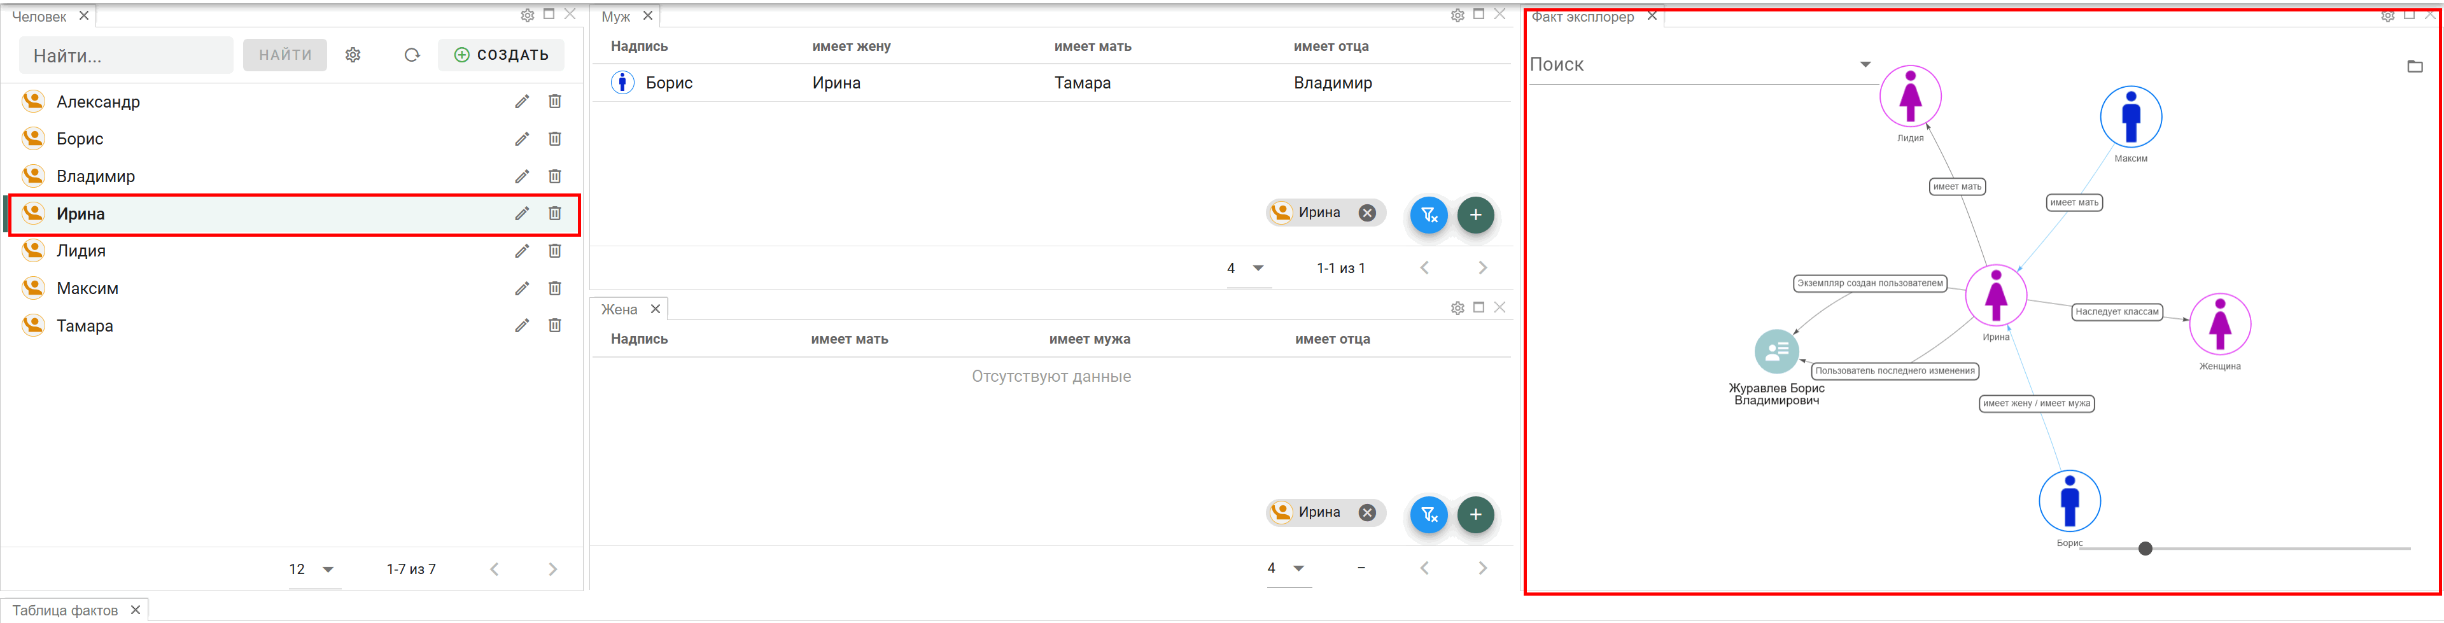2444x623 pixels.
Task: Click the 'Экземпляр создан пользователем' edge label
Action: [x=1870, y=283]
